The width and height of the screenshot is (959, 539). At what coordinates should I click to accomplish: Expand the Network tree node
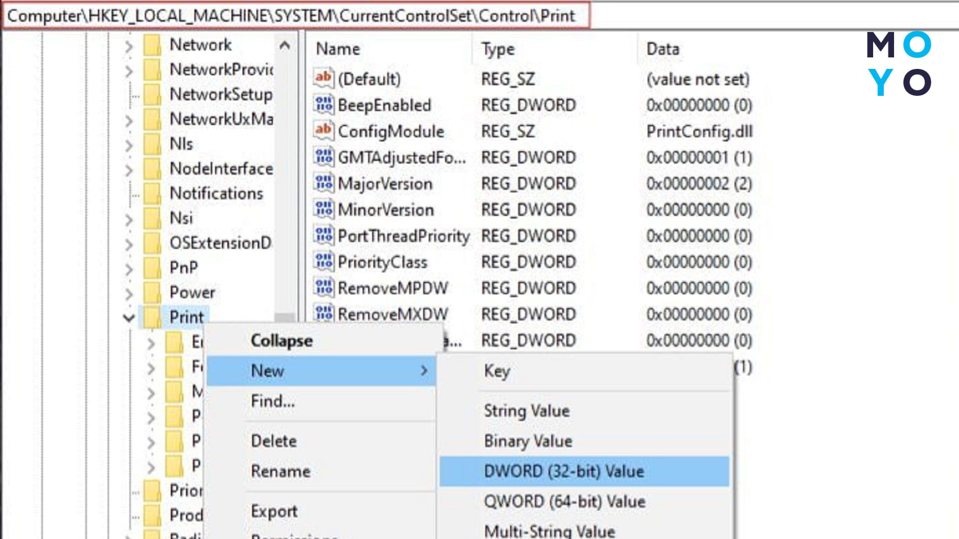129,44
